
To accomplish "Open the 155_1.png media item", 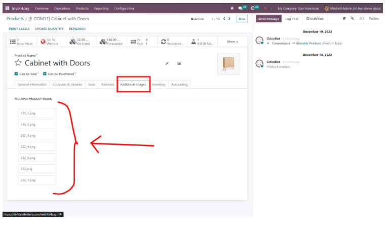I will pos(37,113).
